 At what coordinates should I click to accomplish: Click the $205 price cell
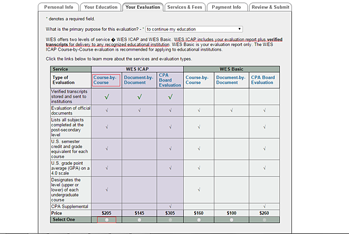[106, 213]
